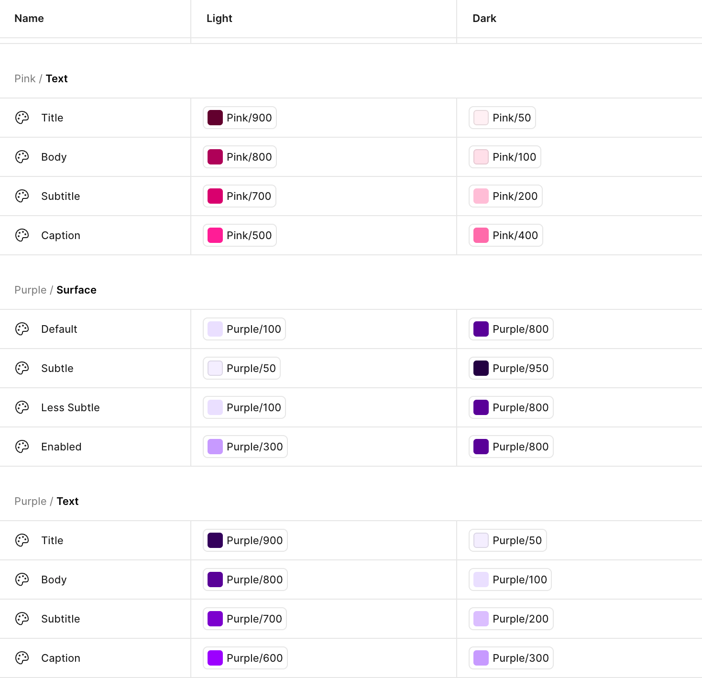Screen dimensions: 702x678
Task: Click palette icon for Pink Text Caption
Action: pyautogui.click(x=22, y=235)
